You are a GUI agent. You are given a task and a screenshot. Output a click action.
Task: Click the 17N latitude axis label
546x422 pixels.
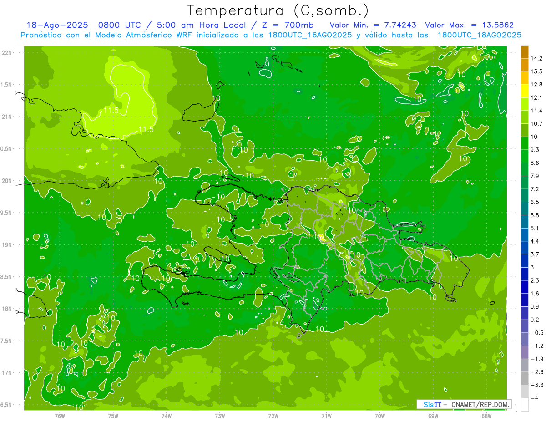pyautogui.click(x=7, y=373)
